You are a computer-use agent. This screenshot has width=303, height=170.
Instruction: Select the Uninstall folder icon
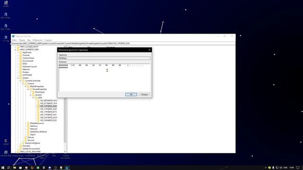coord(21,146)
